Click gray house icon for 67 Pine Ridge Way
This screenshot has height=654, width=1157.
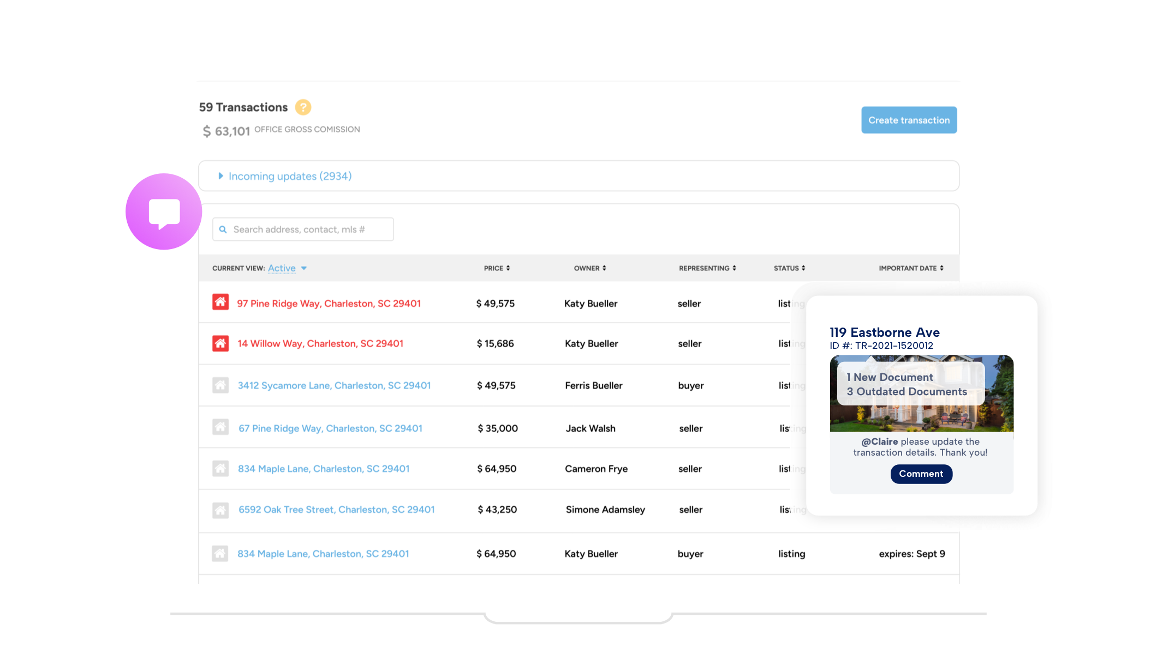coord(220,427)
